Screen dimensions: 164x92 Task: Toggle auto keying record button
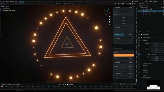pos(60,84)
